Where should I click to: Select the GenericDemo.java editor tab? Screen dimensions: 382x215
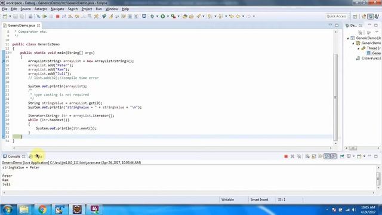[21, 25]
